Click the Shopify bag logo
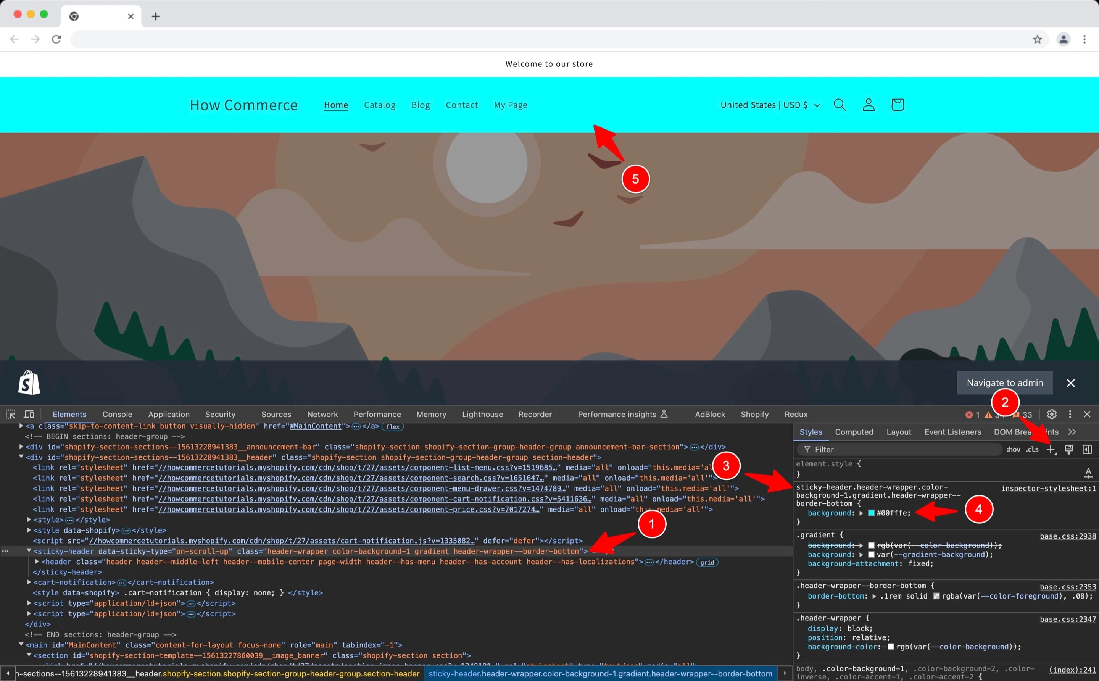1099x681 pixels. pos(29,382)
